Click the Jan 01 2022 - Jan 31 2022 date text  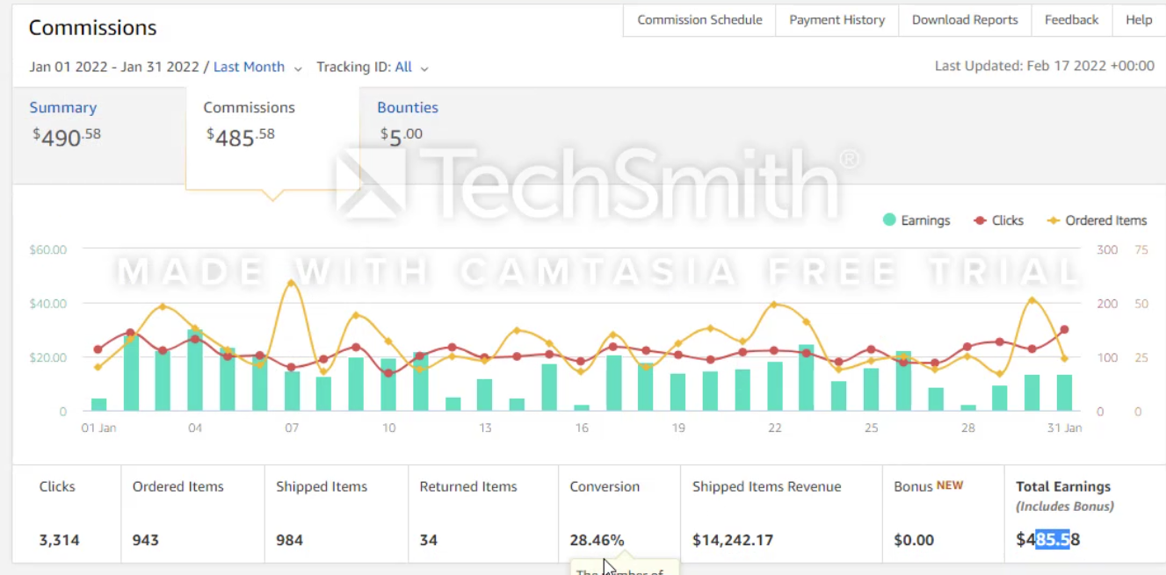[113, 67]
